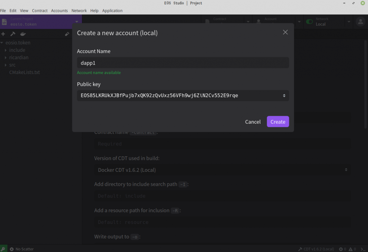Click the Contract name Required input field
Viewport: 368px width, 252px height.
point(222,144)
